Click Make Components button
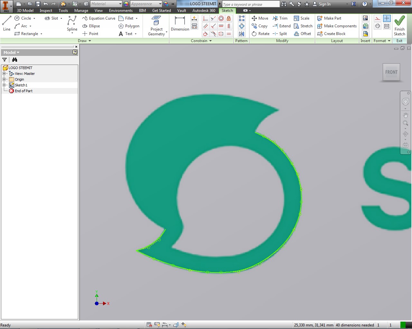 337,26
